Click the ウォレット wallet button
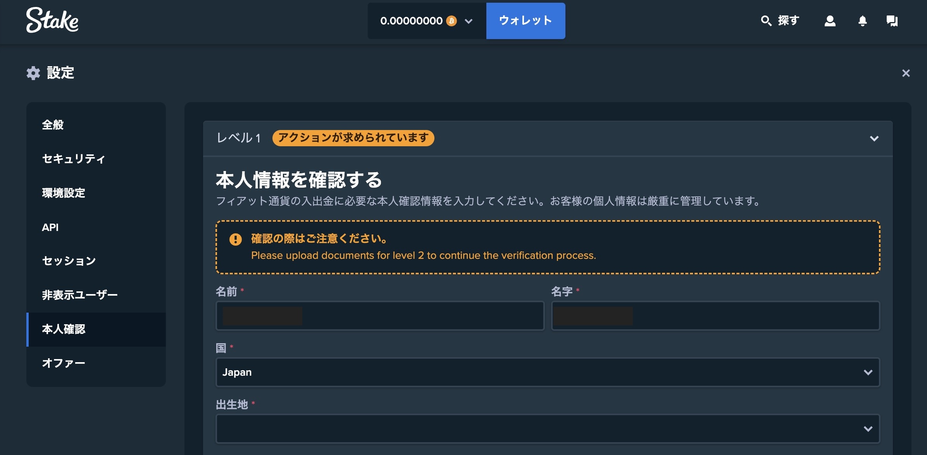The height and width of the screenshot is (455, 927). (526, 21)
